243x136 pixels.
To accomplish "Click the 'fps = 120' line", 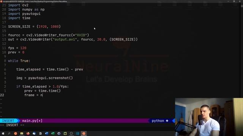I will 17,48.
